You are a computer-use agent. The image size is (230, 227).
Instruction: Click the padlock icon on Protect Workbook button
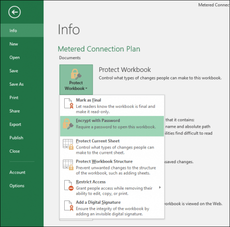point(76,74)
